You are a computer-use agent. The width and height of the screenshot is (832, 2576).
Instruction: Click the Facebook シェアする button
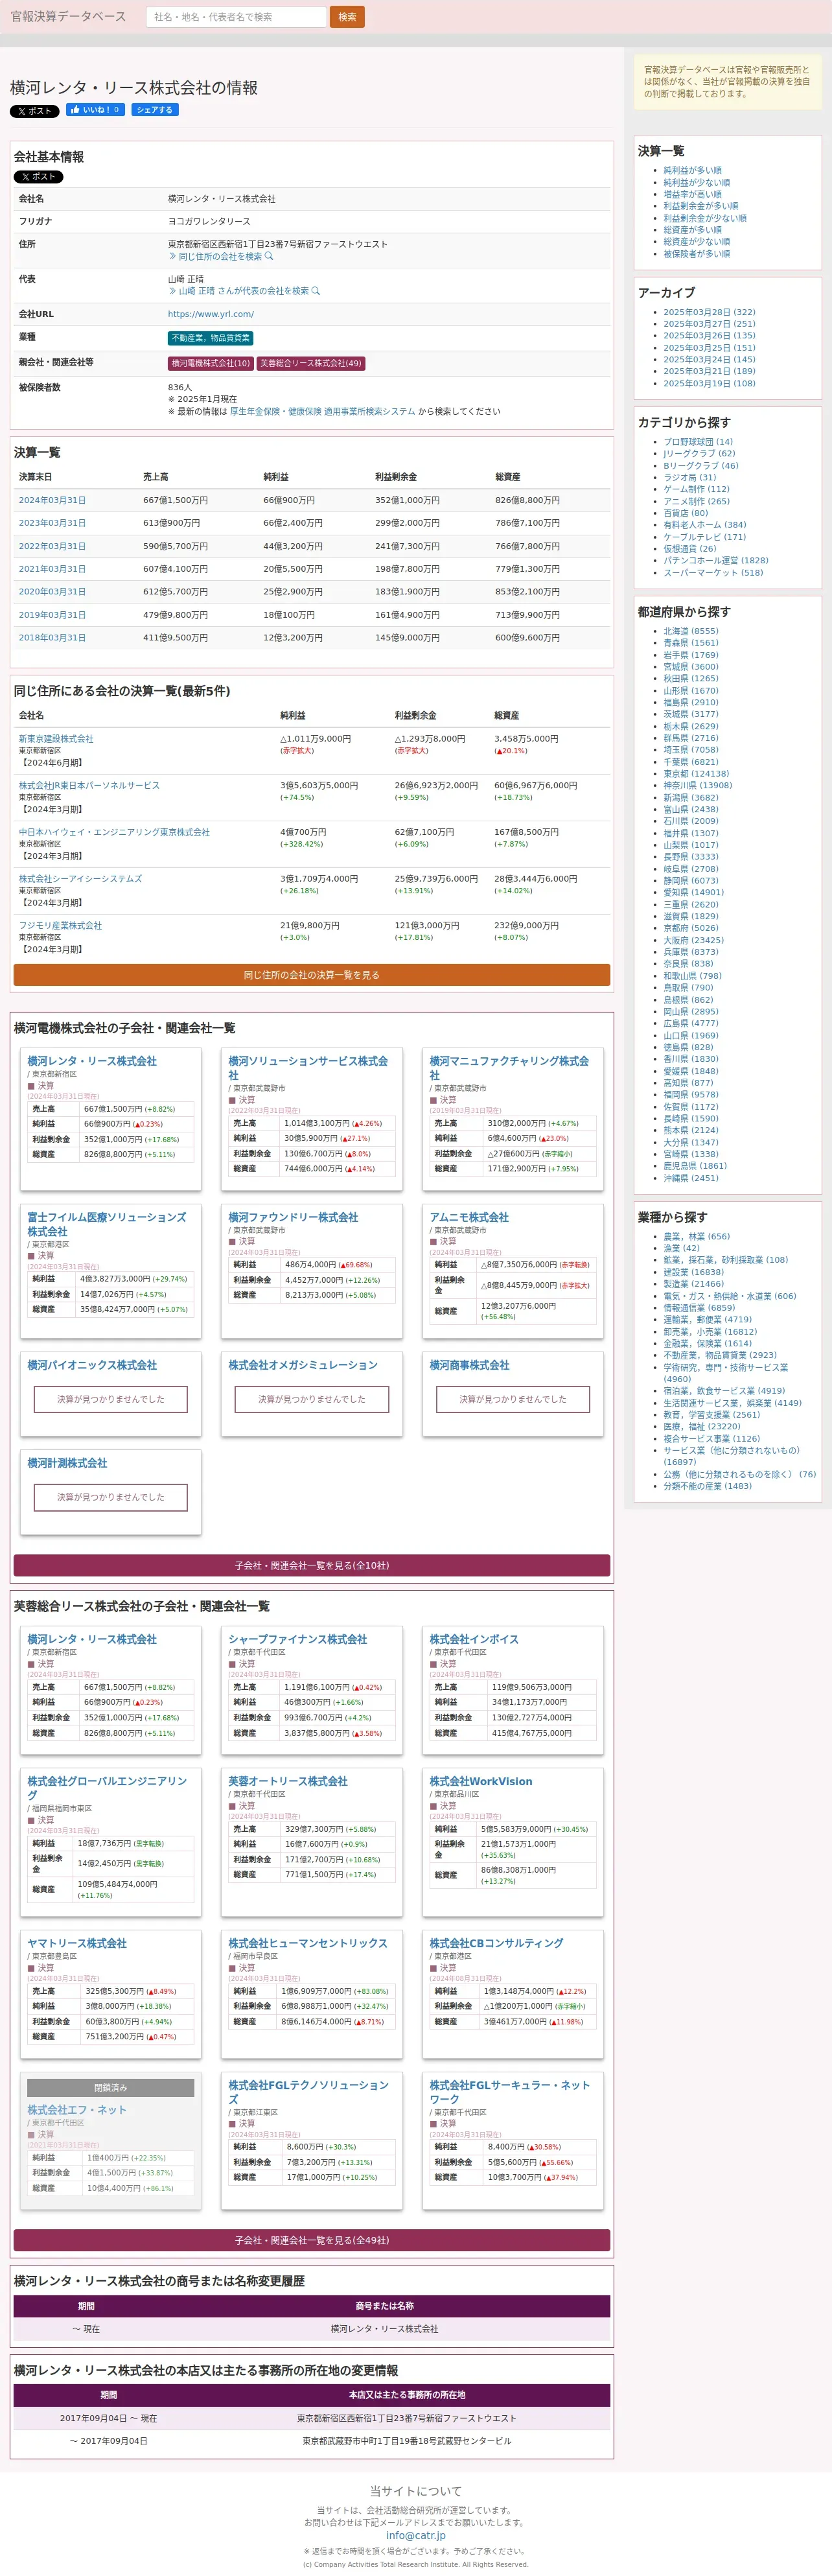point(155,110)
